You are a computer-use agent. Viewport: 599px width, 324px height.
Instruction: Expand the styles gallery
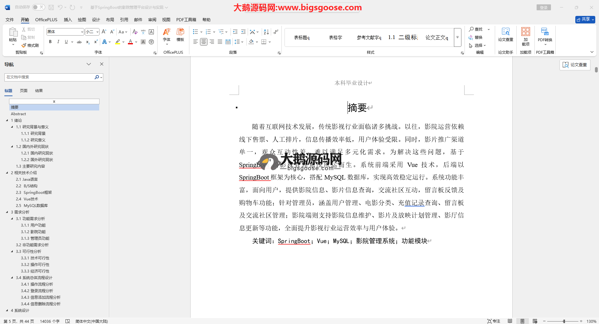click(457, 37)
